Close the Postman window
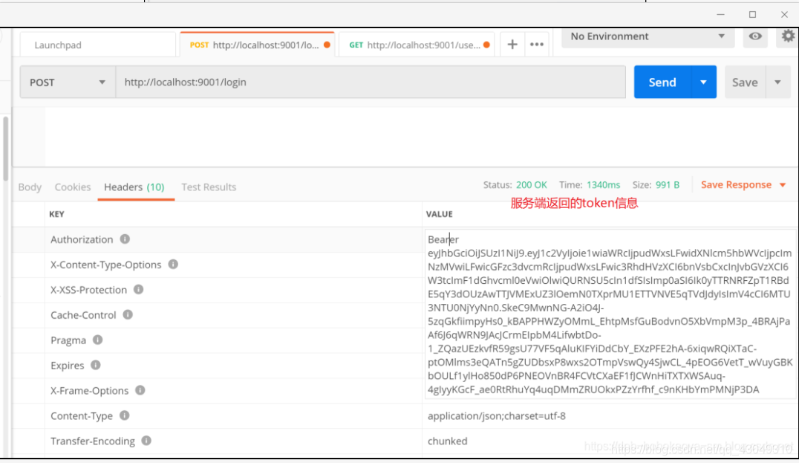799x463 pixels. tap(784, 14)
